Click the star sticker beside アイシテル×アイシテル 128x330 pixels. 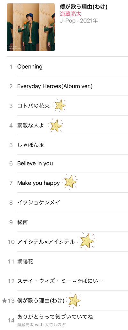pos(86,241)
